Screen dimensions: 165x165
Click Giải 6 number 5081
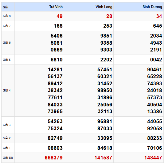coord(57,43)
